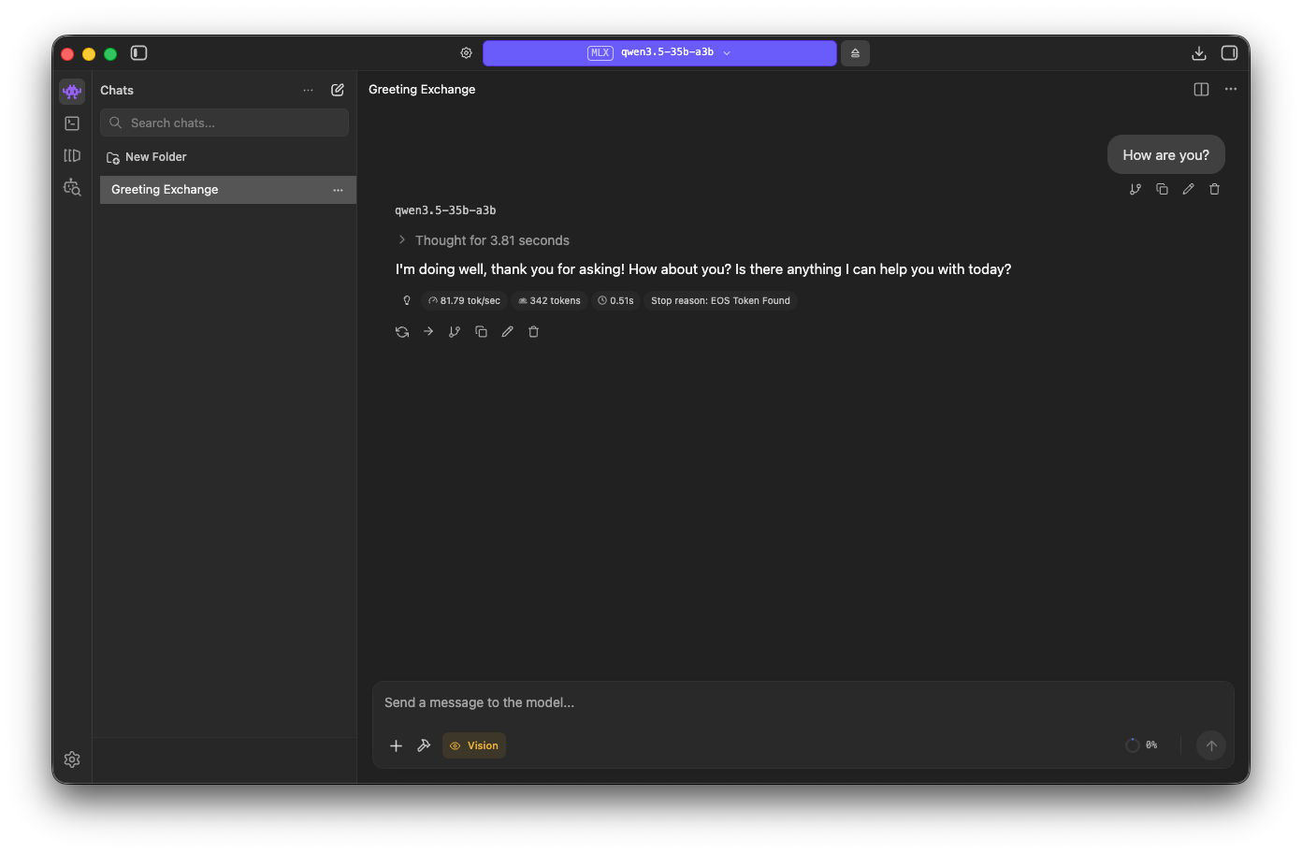
Task: Start a new chat with the edit icon
Action: [338, 90]
